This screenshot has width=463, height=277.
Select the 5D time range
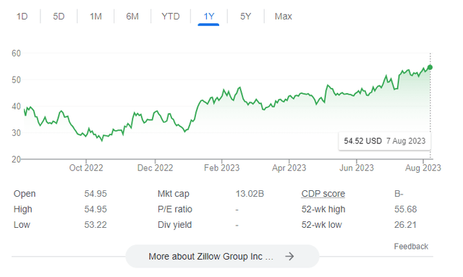(x=59, y=16)
